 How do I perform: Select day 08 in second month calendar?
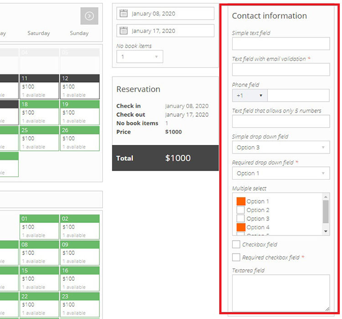(x=39, y=253)
